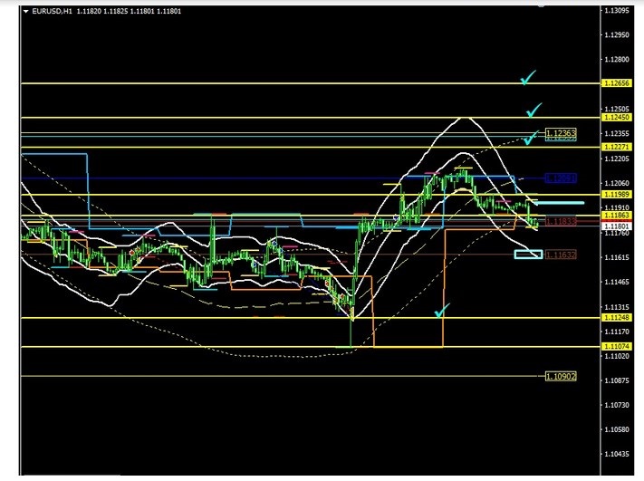Screen dimensions: 644x481
Task: Select the yellow 1.12656 price axis marker
Action: 615,83
